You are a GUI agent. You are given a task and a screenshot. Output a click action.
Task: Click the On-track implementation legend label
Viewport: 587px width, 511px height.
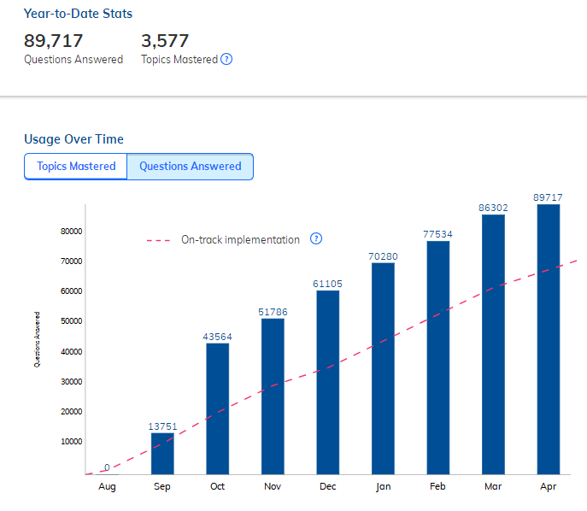pyautogui.click(x=240, y=240)
